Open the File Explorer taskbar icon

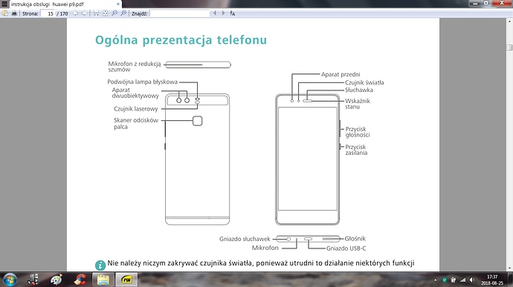(x=103, y=280)
